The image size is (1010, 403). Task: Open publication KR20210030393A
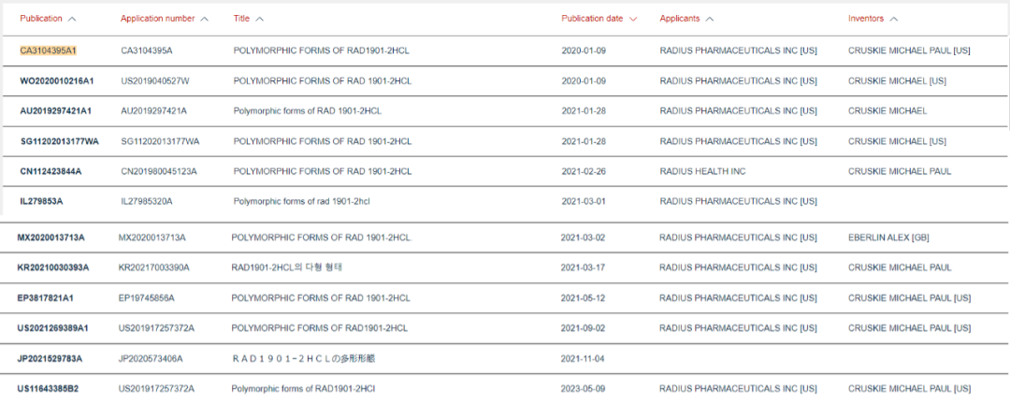(x=52, y=267)
